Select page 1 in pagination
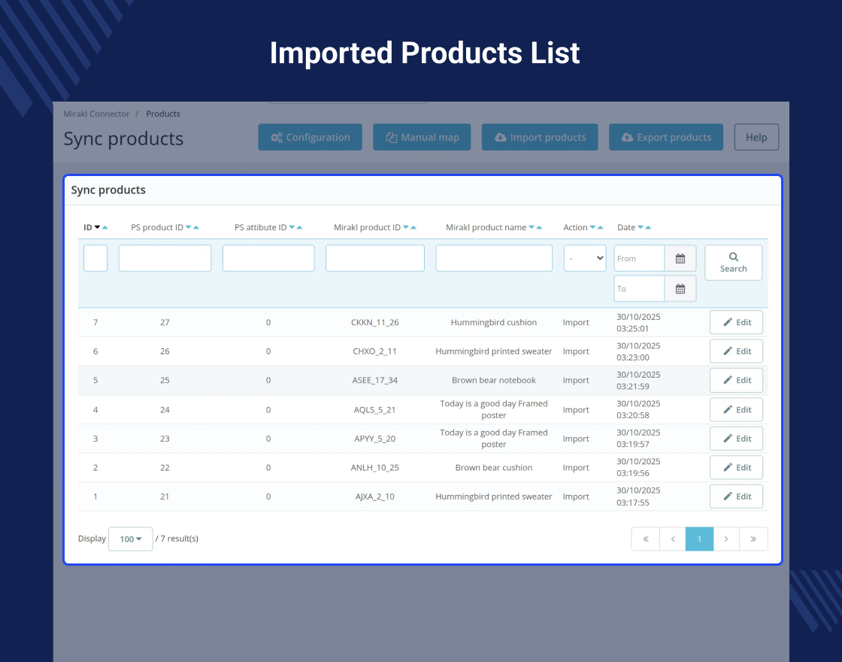 [699, 539]
